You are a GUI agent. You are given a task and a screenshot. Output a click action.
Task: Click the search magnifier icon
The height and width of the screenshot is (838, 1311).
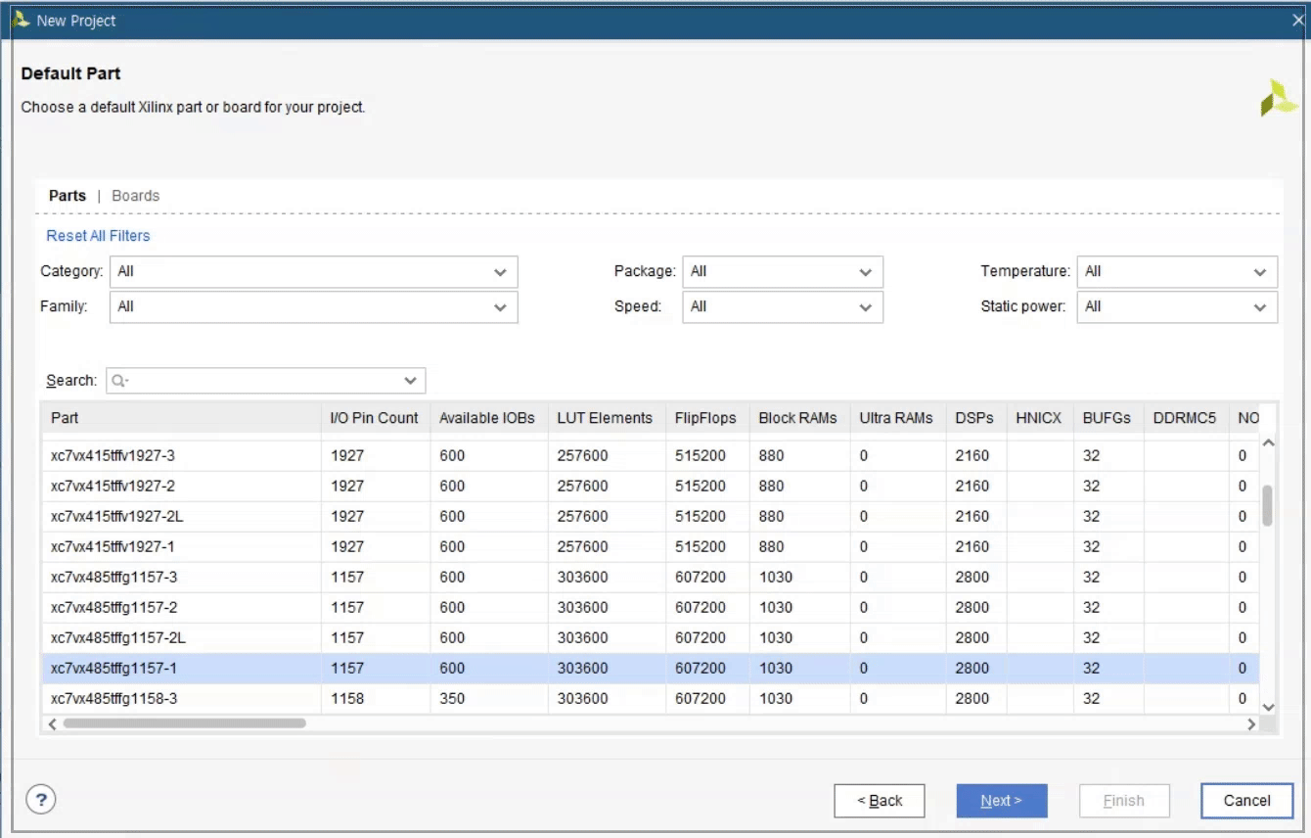pos(118,381)
